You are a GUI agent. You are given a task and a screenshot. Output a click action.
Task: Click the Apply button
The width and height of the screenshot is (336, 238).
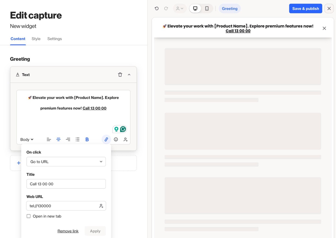(95, 231)
